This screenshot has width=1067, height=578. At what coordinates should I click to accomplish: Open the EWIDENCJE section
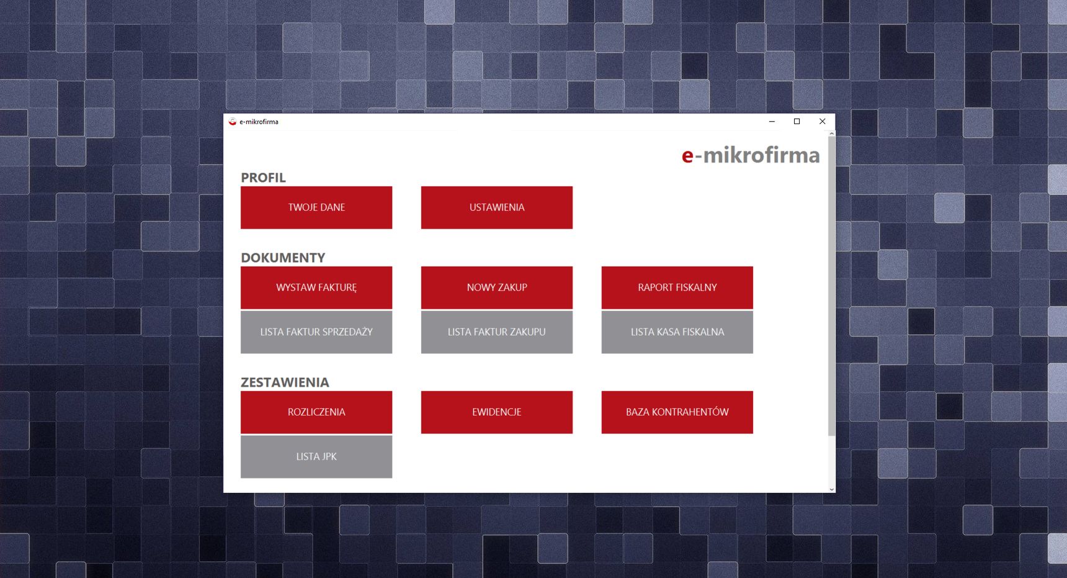tap(497, 412)
